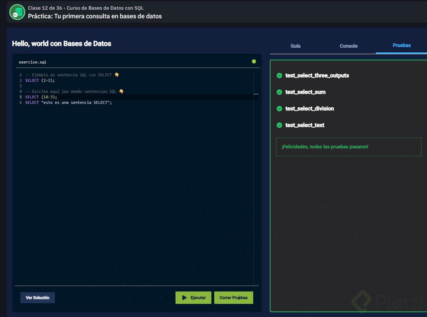Place cursor on line SELECT (18/3);
The height and width of the screenshot is (317, 427).
(x=41, y=97)
